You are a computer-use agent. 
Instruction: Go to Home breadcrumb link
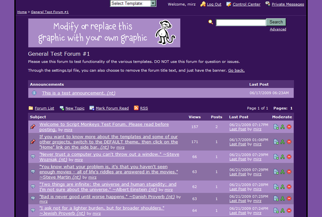click(x=22, y=12)
